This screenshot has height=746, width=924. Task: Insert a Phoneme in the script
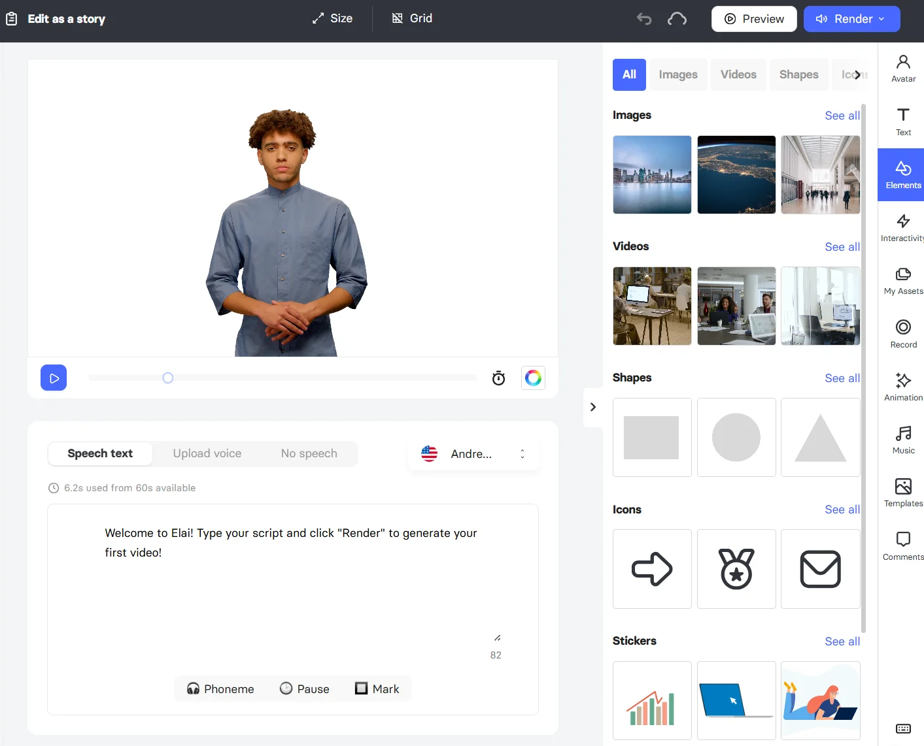(x=220, y=689)
